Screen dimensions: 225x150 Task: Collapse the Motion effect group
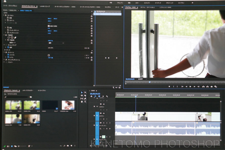[x=4, y=15]
